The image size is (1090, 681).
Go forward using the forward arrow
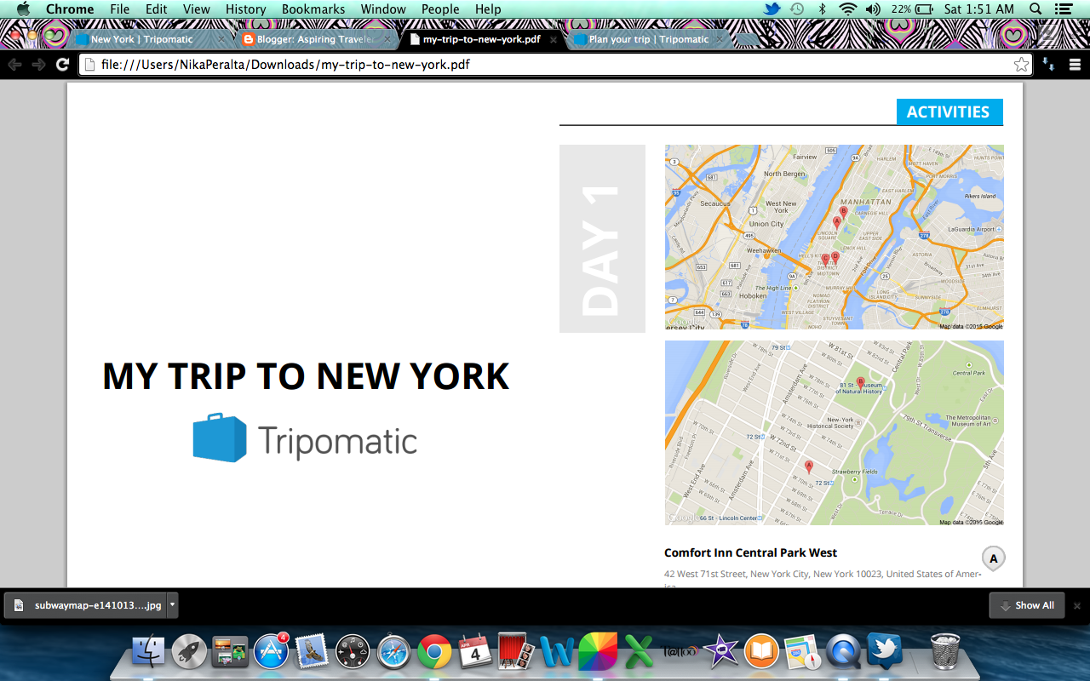tap(38, 65)
